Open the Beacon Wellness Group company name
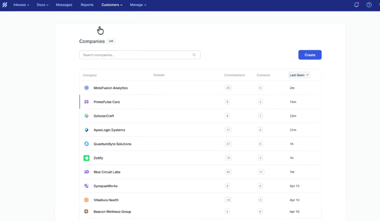Viewport: 380px width, 221px height. point(112,212)
